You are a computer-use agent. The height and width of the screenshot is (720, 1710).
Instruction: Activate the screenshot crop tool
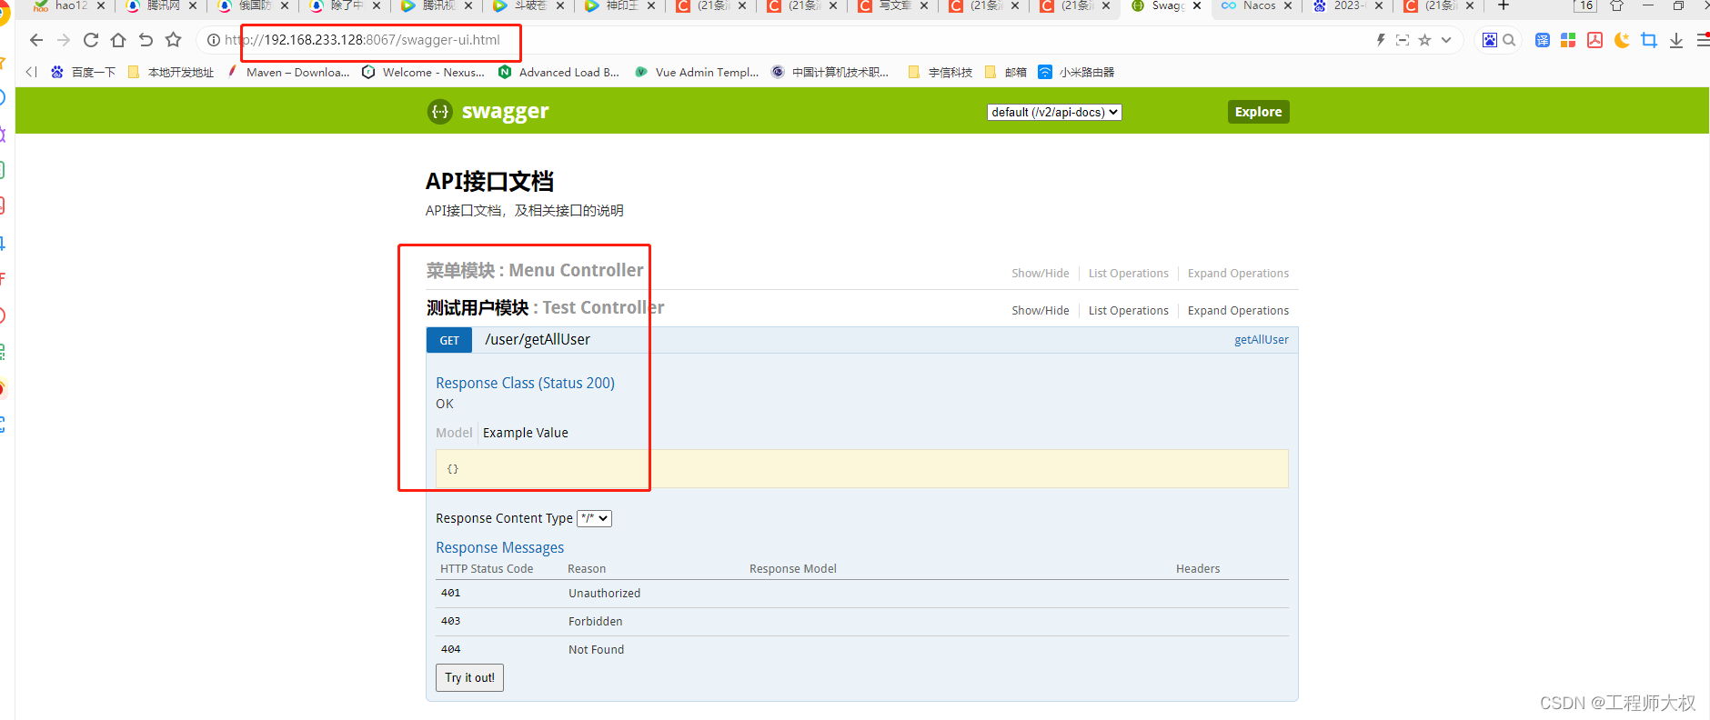[x=1649, y=40]
